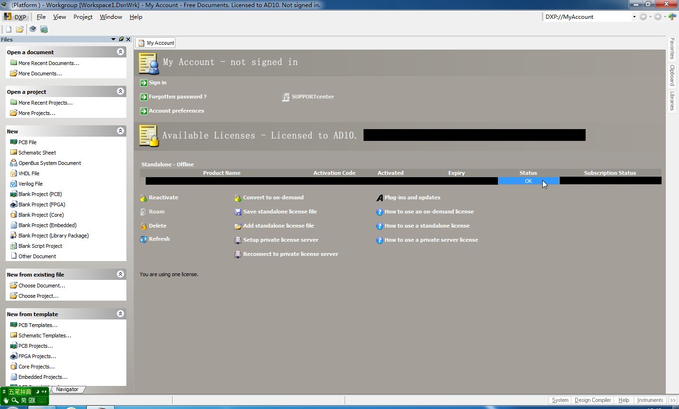Open the Project menu

[x=83, y=16]
